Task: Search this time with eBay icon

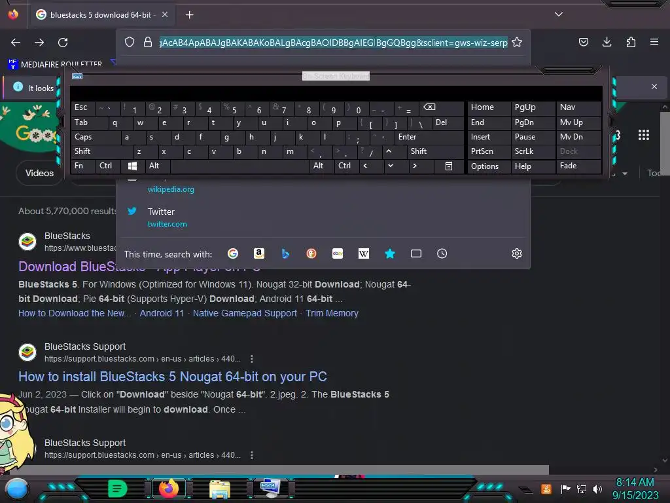Action: coord(338,253)
